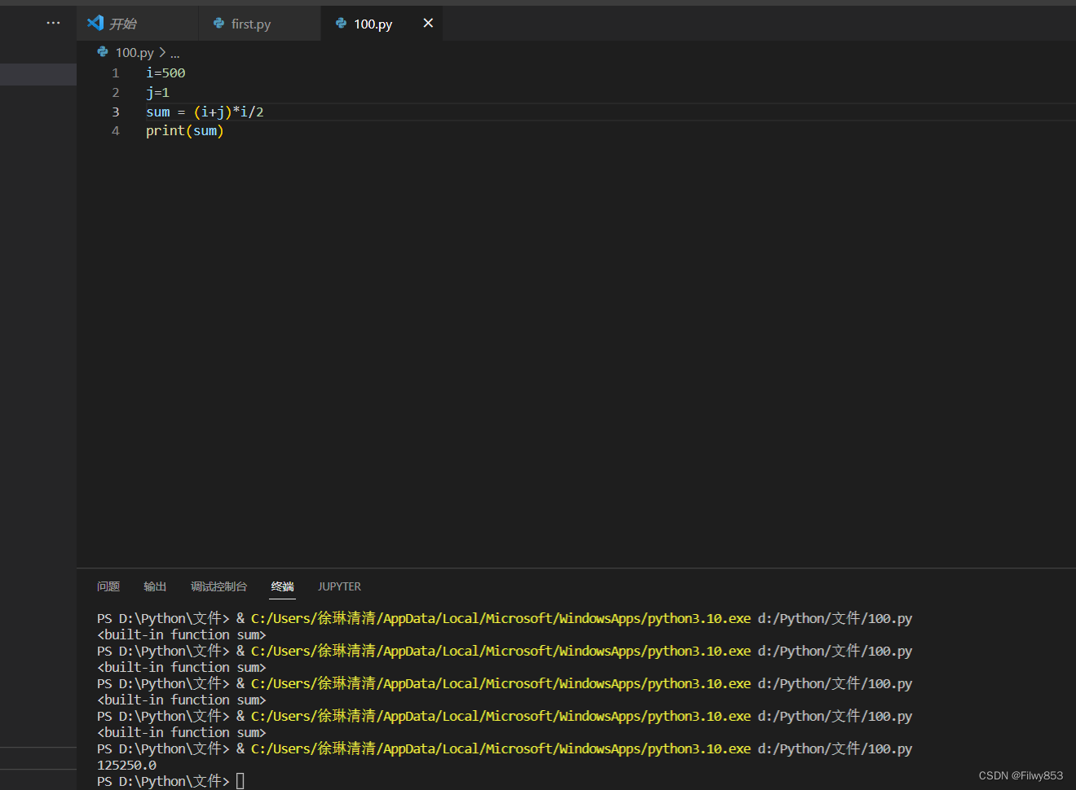Switch to the 开始 welcome tab
1076x790 pixels.
pos(121,24)
